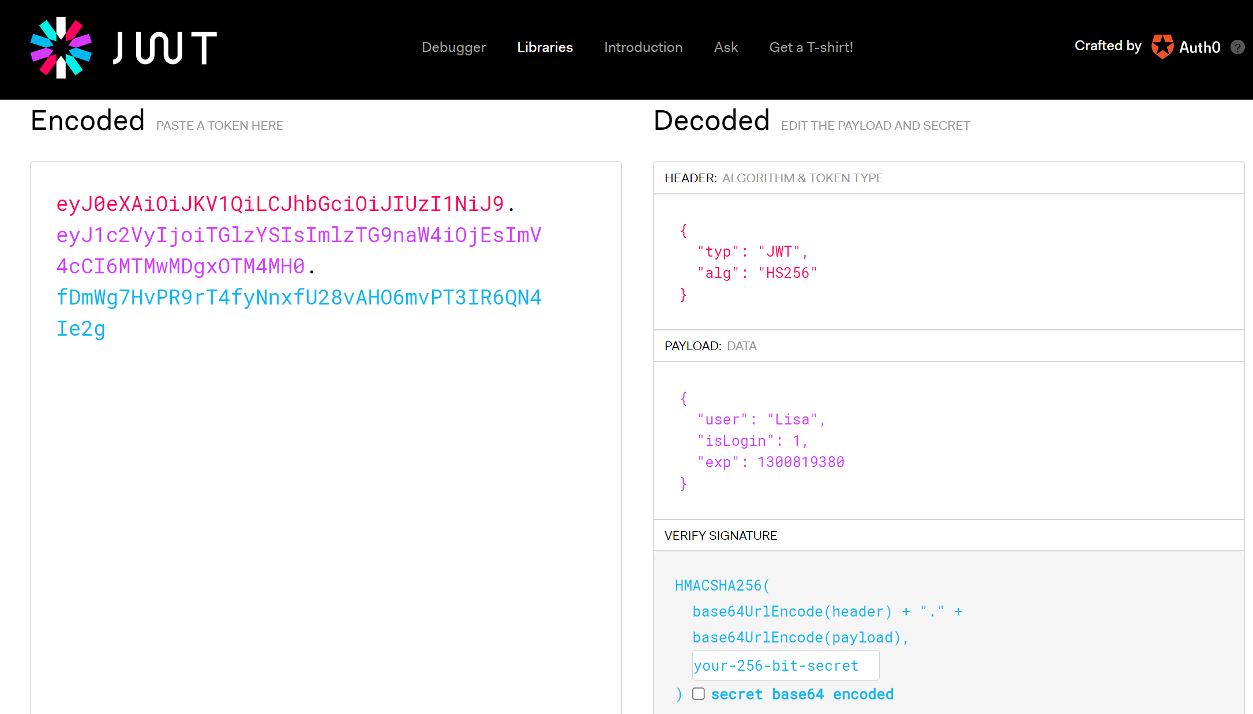Viewport: 1253px width, 714px height.
Task: Click Get a T-shirt! link
Action: pyautogui.click(x=811, y=47)
